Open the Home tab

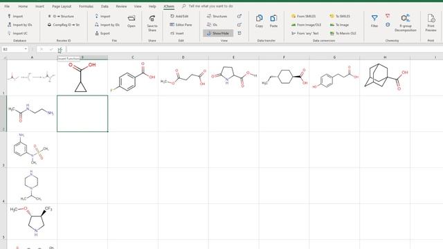click(x=23, y=6)
